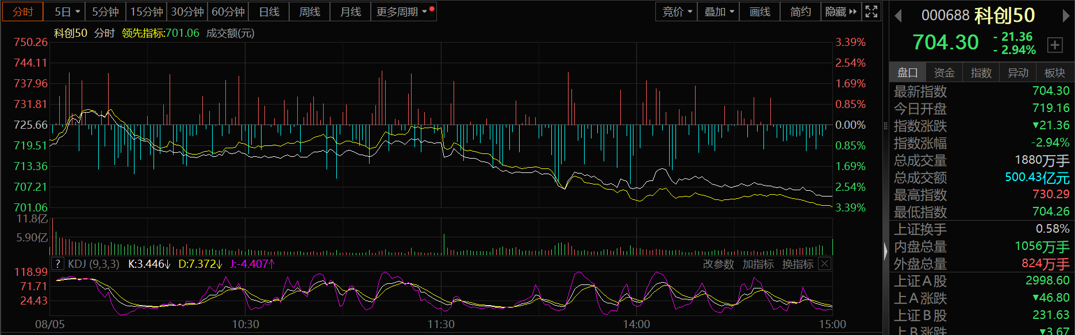Open the 5日 dropdown
Viewport: 1075px width, 335px height.
coord(67,11)
